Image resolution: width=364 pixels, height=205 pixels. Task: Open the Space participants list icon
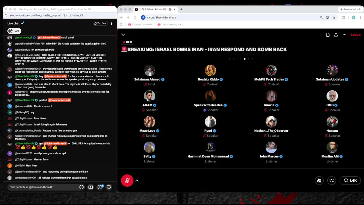[x=319, y=181]
